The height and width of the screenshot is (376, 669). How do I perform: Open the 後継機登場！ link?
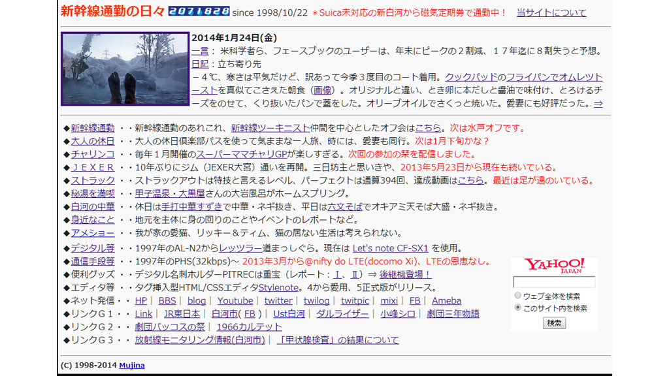pyautogui.click(x=405, y=275)
